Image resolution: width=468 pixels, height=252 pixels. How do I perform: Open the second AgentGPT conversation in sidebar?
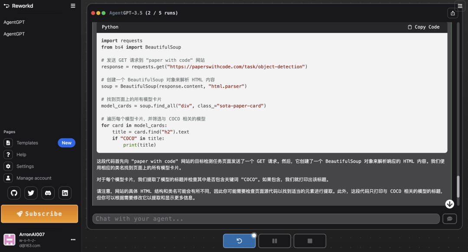[14, 34]
